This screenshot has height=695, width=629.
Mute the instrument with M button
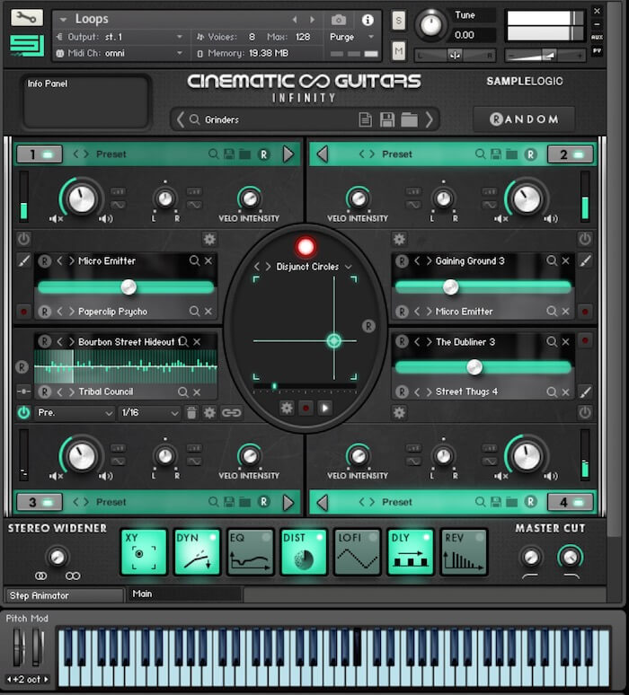(399, 49)
